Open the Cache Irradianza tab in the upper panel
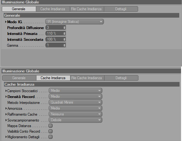The image size is (182, 141). click(x=53, y=9)
